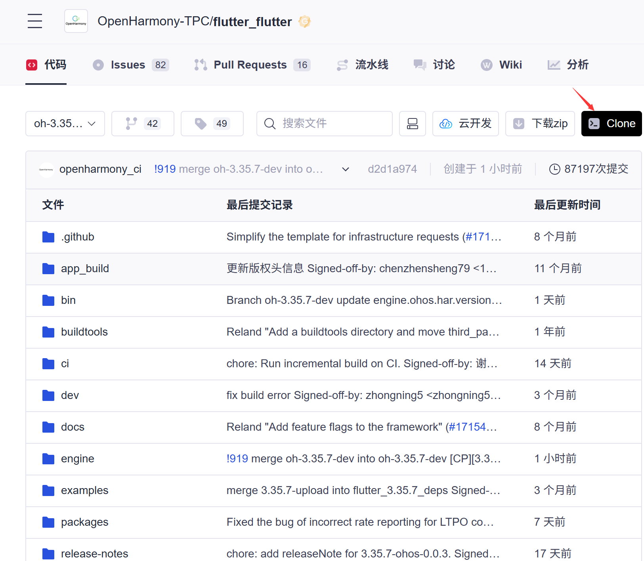Open the 分析 tab
644x561 pixels.
[568, 65]
